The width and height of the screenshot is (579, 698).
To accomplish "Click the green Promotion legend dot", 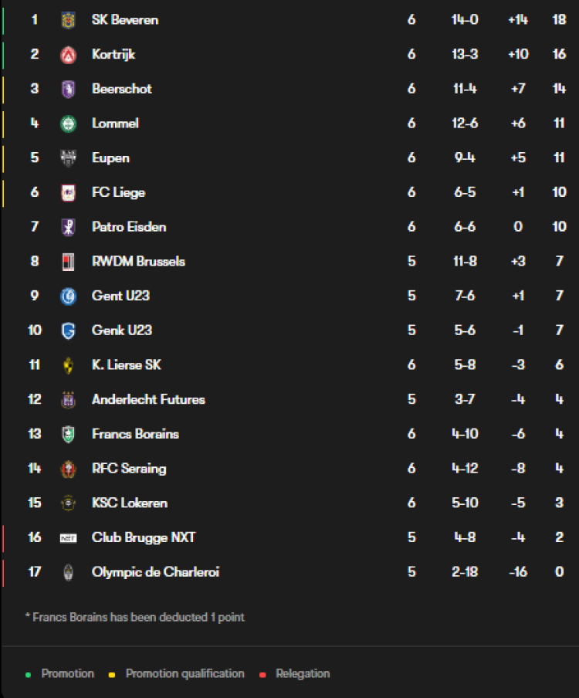I will tap(29, 674).
